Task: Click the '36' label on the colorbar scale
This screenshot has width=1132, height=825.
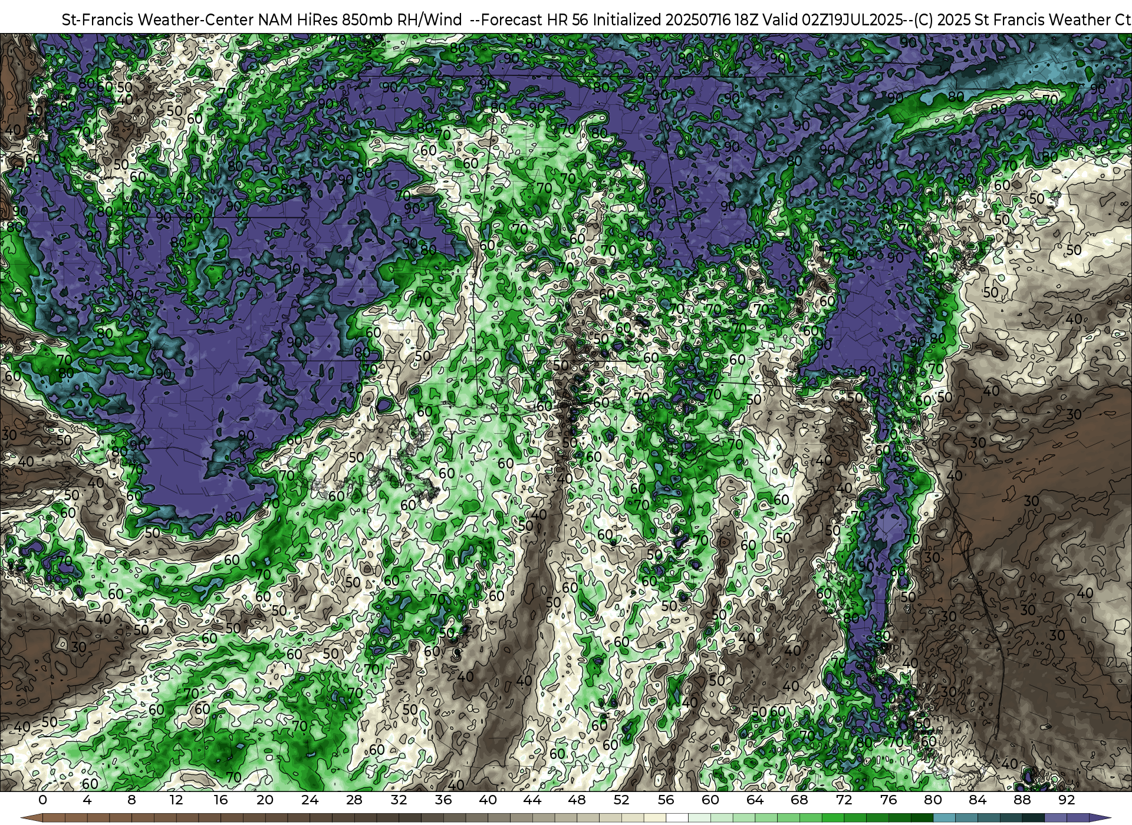Action: pyautogui.click(x=443, y=800)
